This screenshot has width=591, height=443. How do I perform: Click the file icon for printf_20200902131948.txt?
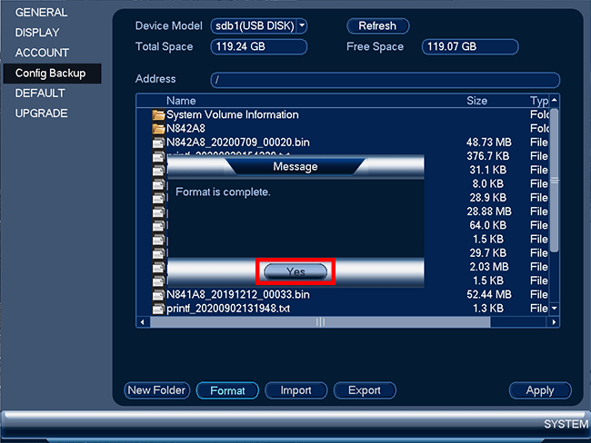coord(159,309)
